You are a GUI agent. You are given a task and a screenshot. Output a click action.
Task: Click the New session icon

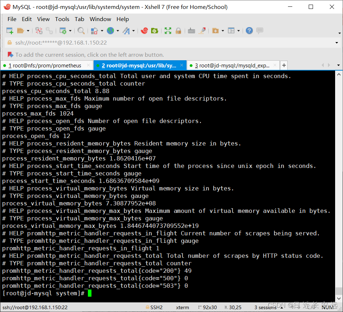point(10,31)
